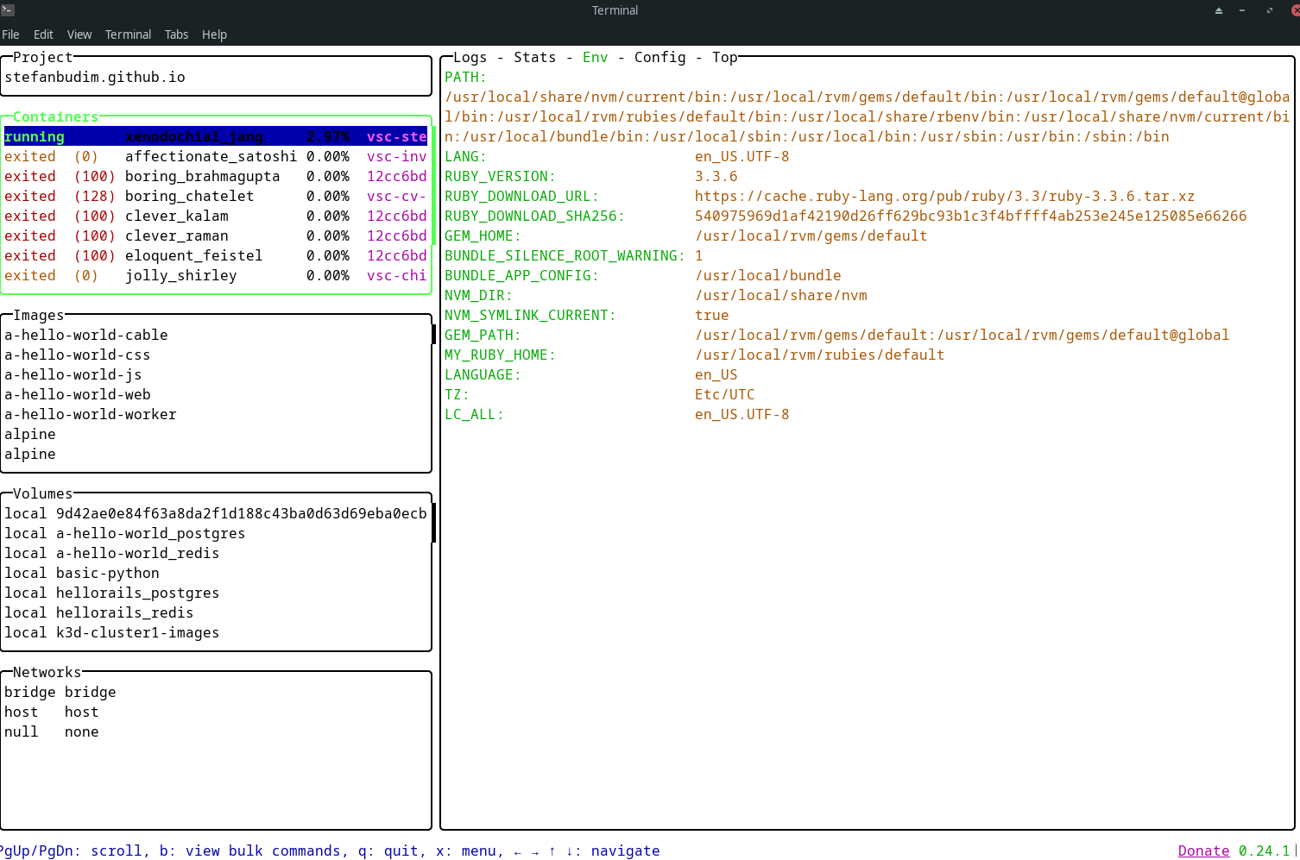The image size is (1300, 860).
Task: Select the jolly_shirley container
Action: tap(180, 276)
